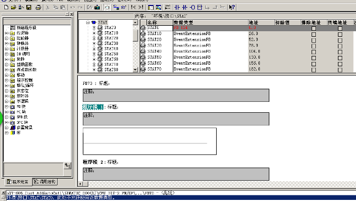Toggle the details view icon

click(x=159, y=8)
